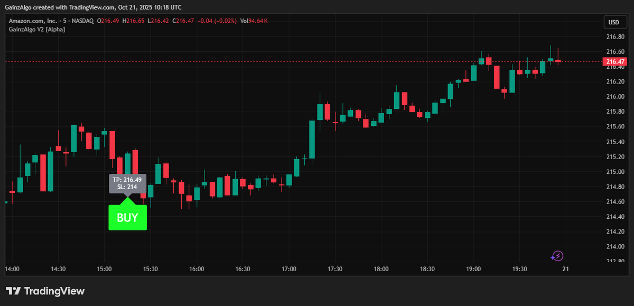Click the open value O216.49

[x=108, y=21]
